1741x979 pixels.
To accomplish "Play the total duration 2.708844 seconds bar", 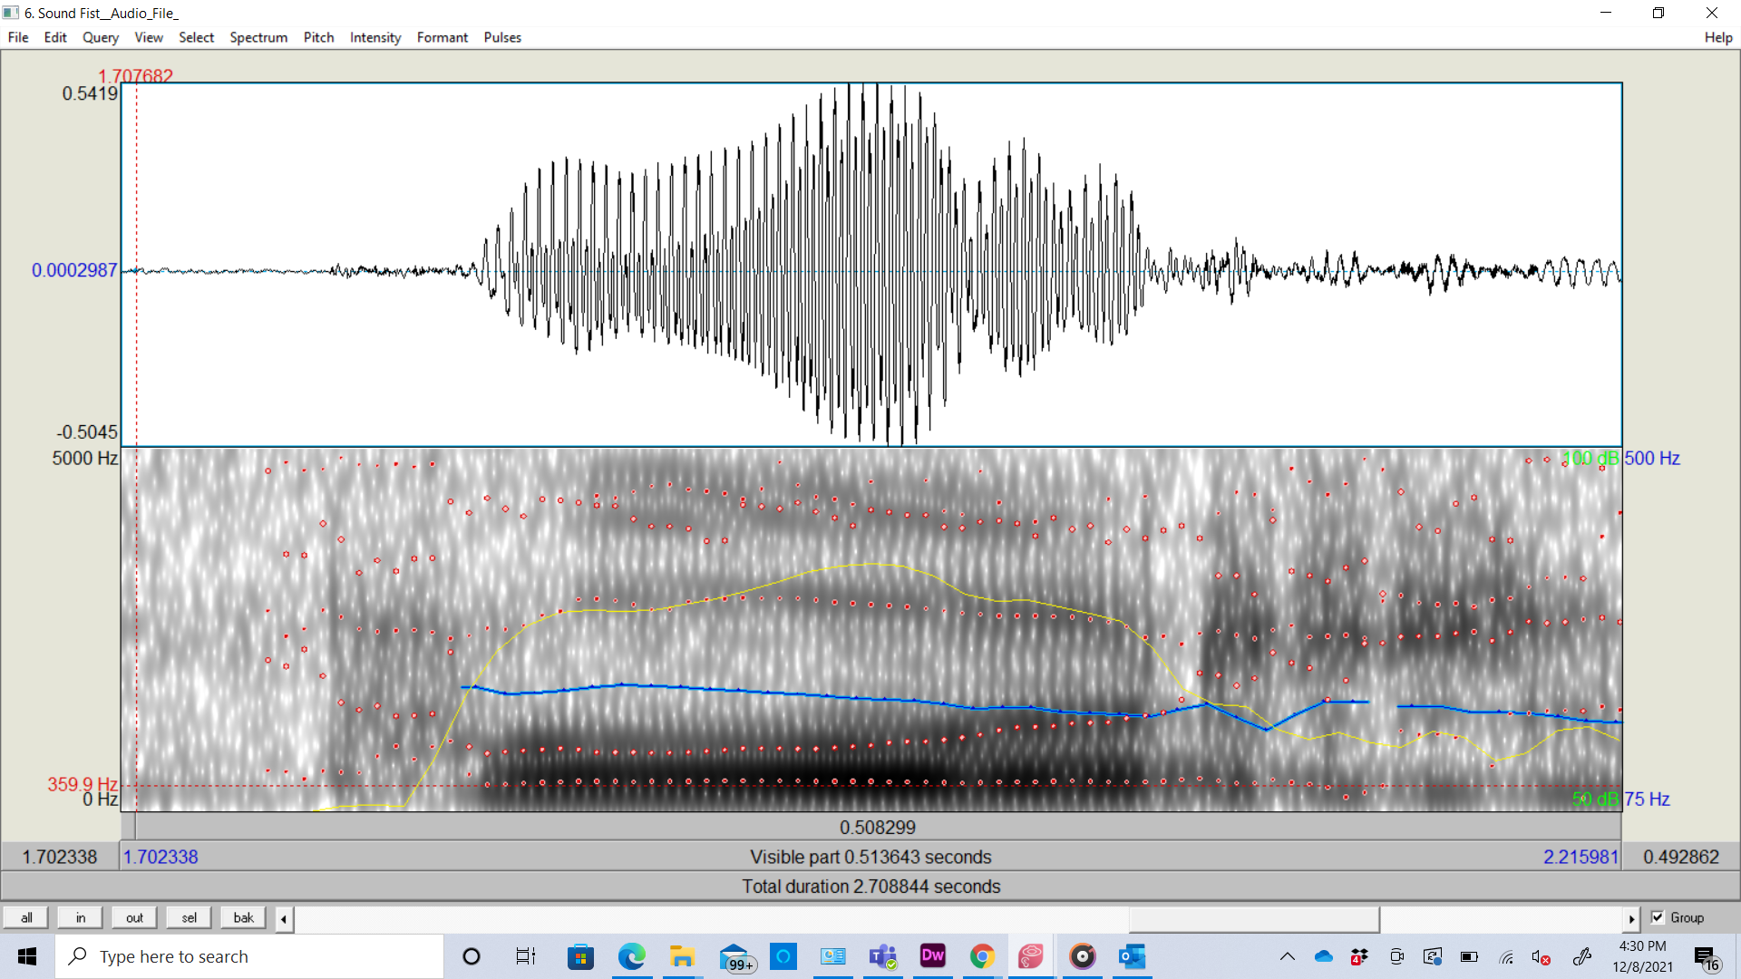I will (870, 887).
